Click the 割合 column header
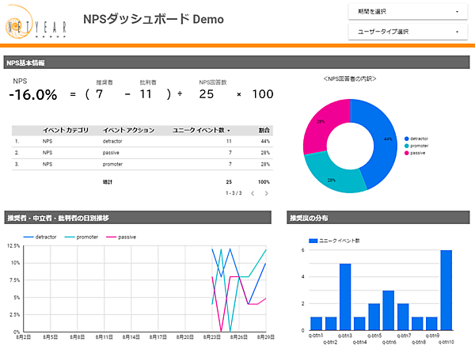 264,130
